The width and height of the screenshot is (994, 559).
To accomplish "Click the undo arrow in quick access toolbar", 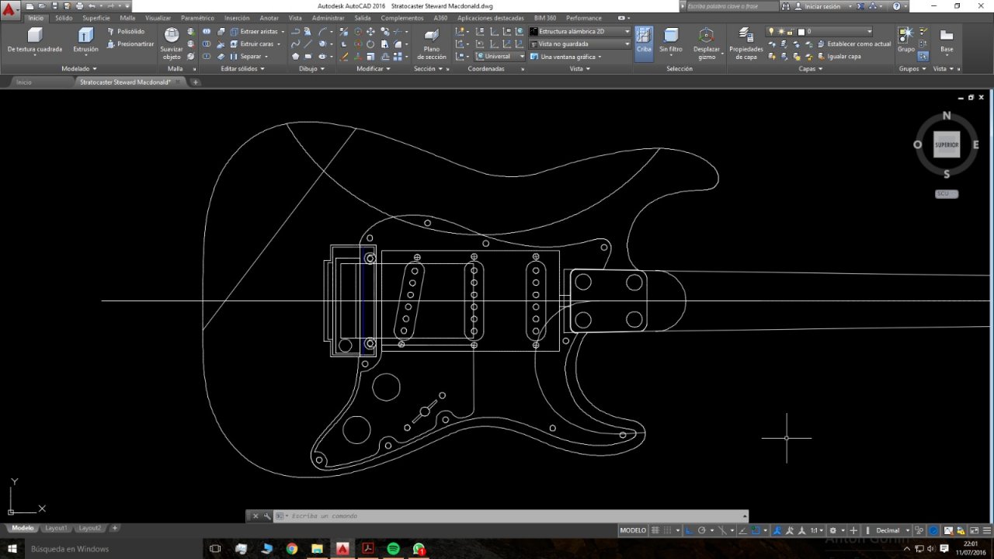I will click(92, 5).
